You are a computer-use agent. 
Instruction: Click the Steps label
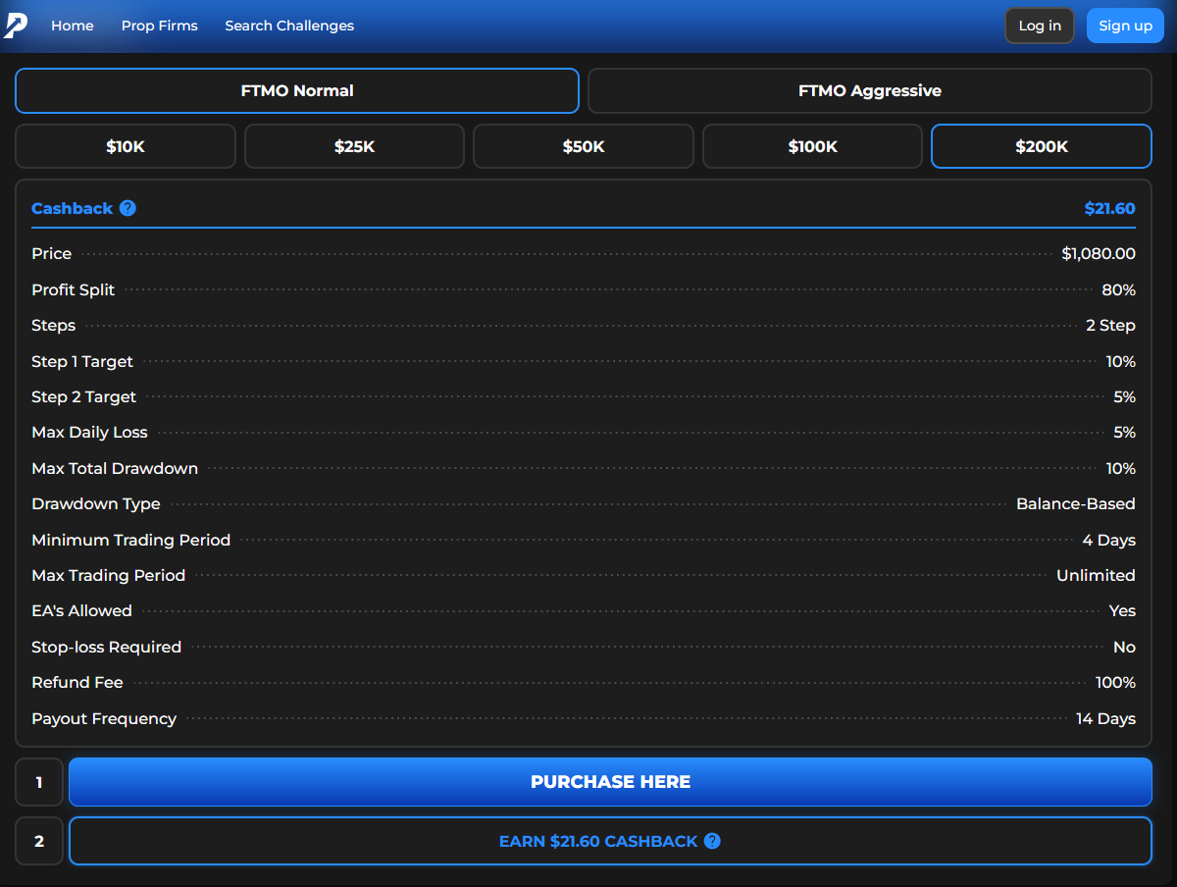[53, 325]
